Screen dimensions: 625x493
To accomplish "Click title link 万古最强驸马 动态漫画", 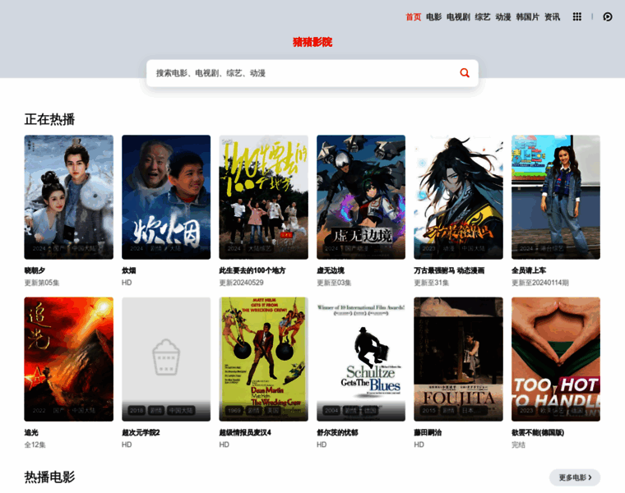I will tap(449, 270).
